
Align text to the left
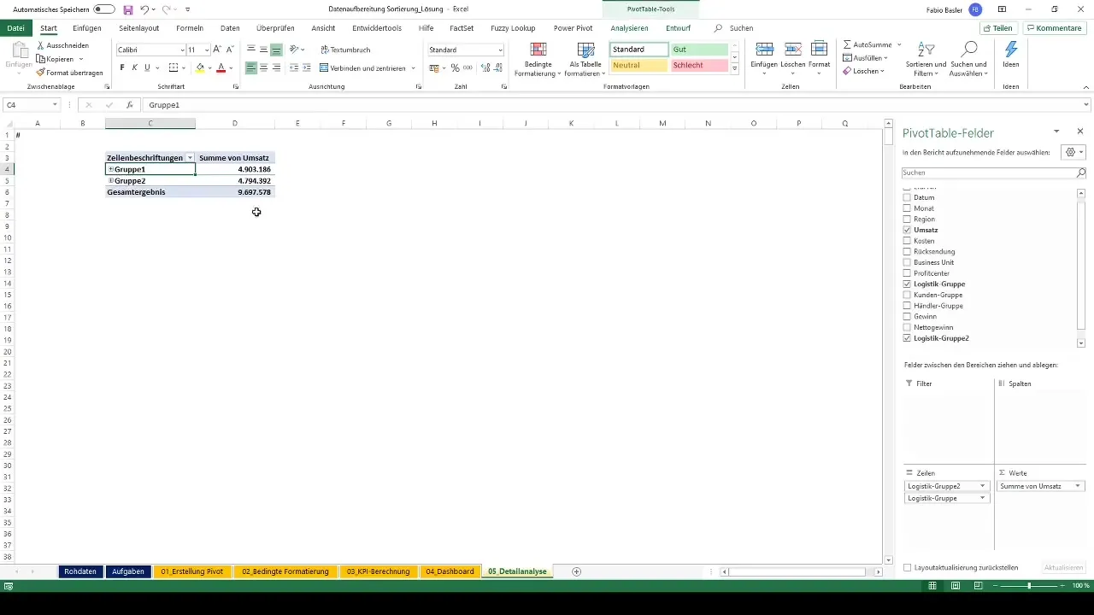pos(251,67)
